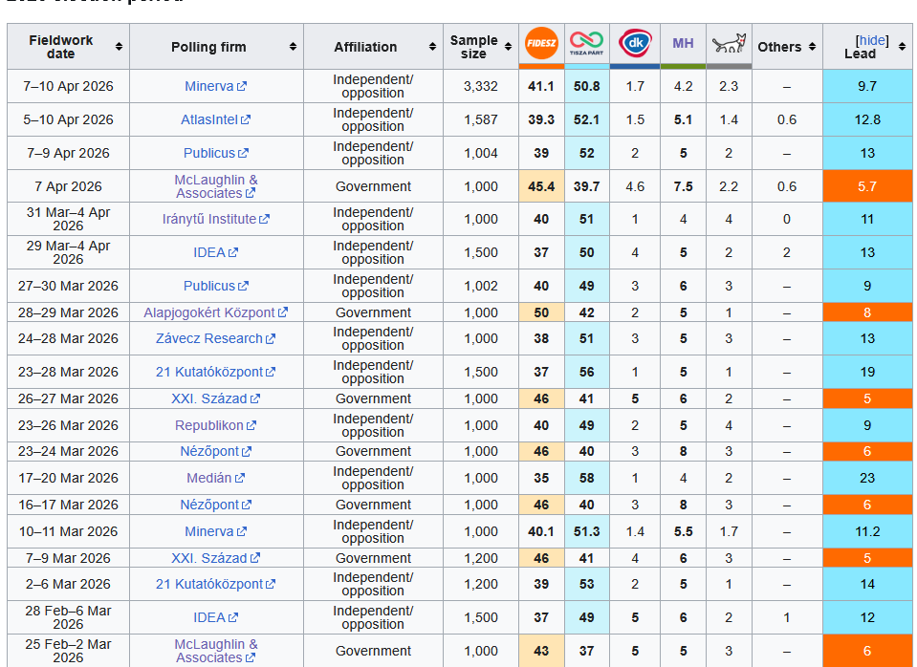
Task: Click the 1,587 sample size cell
Action: [481, 119]
